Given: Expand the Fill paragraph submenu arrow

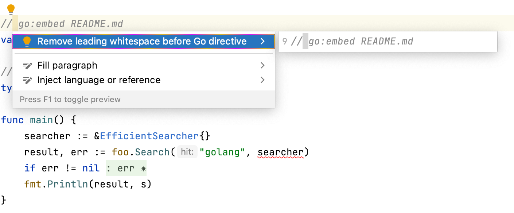Looking at the screenshot, I should [262, 66].
